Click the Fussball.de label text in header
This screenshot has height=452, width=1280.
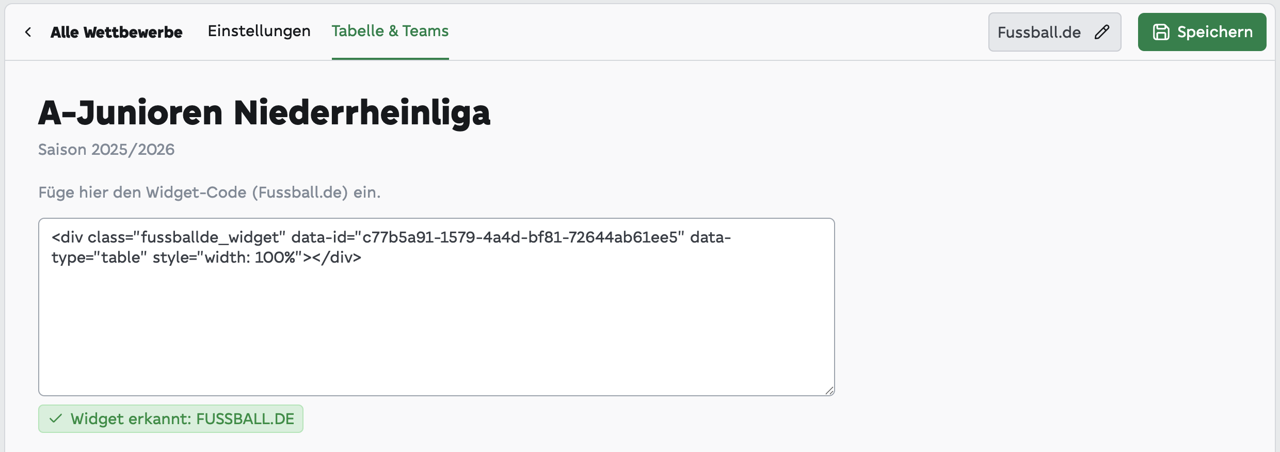click(1039, 32)
